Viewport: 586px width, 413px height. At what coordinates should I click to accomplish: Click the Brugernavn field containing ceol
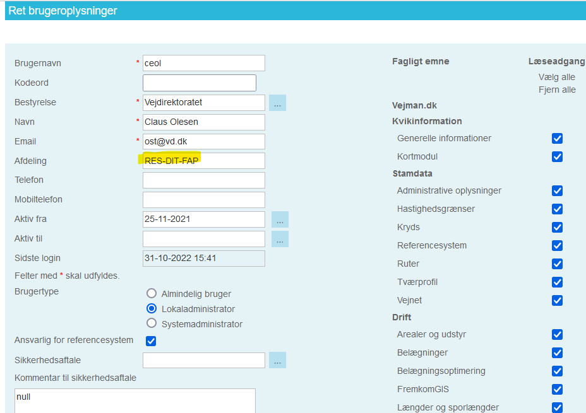tap(203, 63)
